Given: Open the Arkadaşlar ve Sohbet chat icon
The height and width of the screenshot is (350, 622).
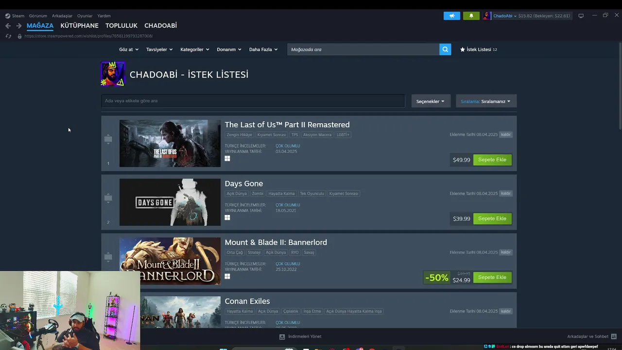Looking at the screenshot, I should coord(614,336).
